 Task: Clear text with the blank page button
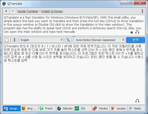7,40
